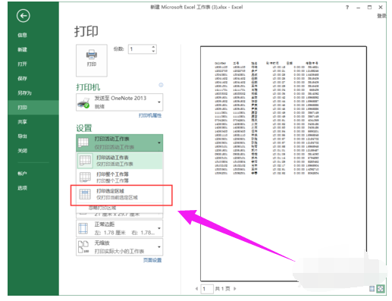
Task: Choose 导出 in the sidebar
Action: pyautogui.click(x=22, y=136)
